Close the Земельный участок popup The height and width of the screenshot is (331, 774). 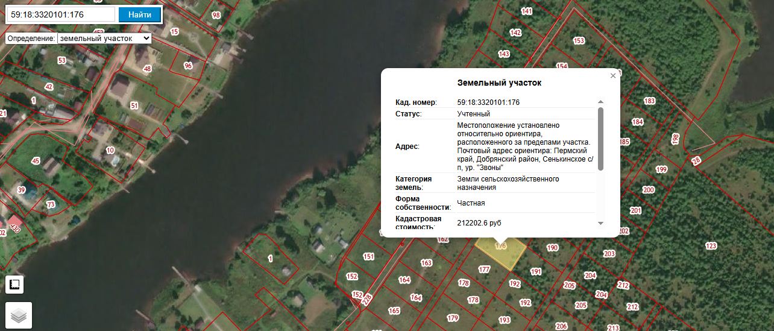(x=613, y=75)
